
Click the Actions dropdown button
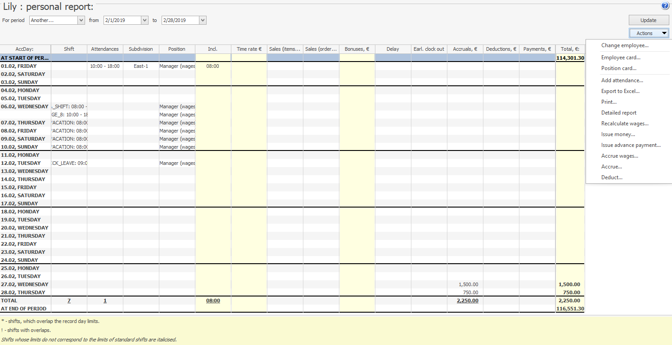(648, 33)
